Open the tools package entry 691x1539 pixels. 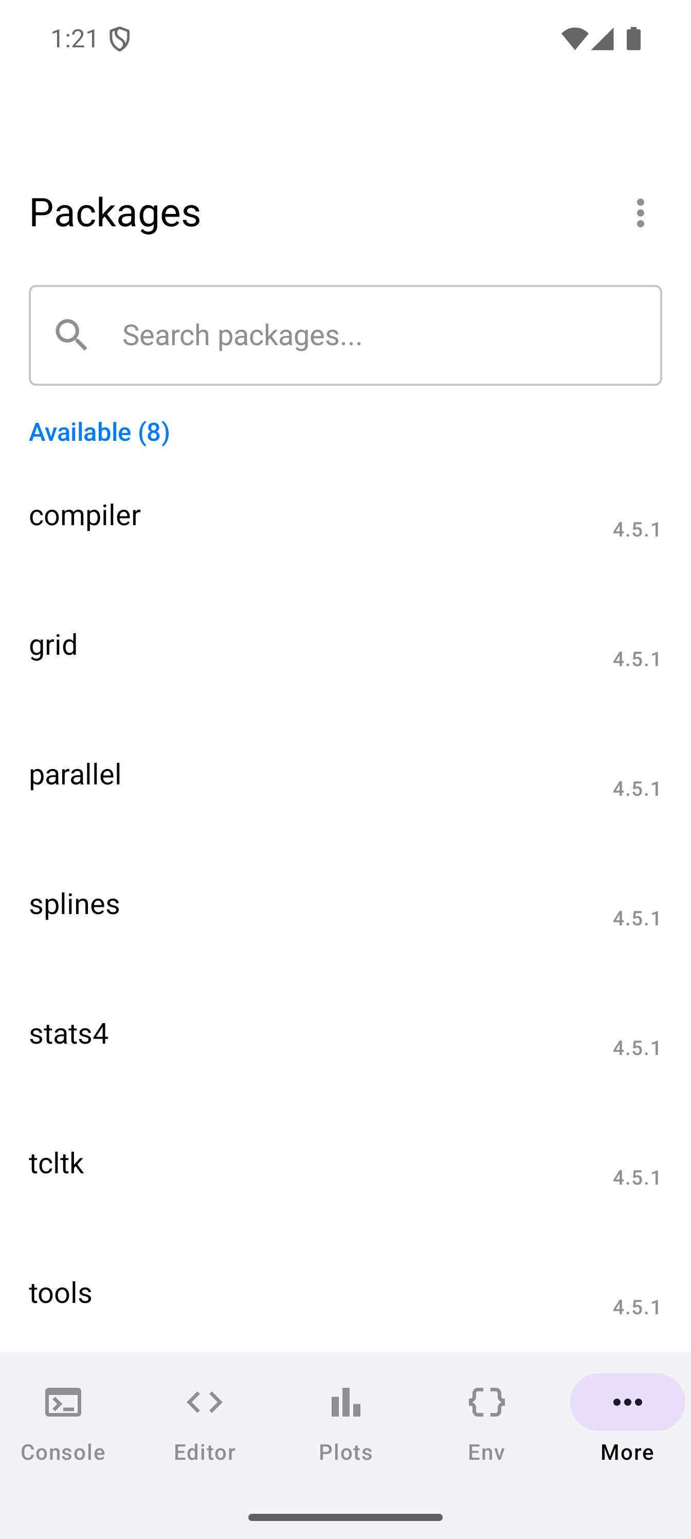pos(61,1293)
